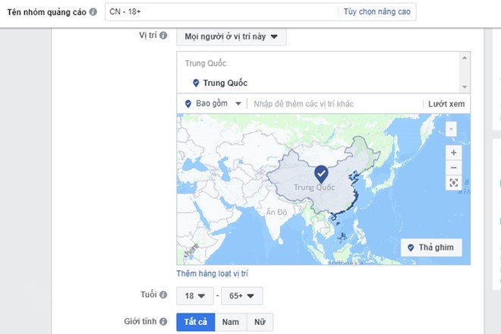
Task: Select Tất cả gender option
Action: [x=195, y=323]
